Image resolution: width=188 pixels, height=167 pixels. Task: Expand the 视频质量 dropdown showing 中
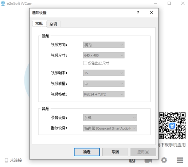point(104,84)
